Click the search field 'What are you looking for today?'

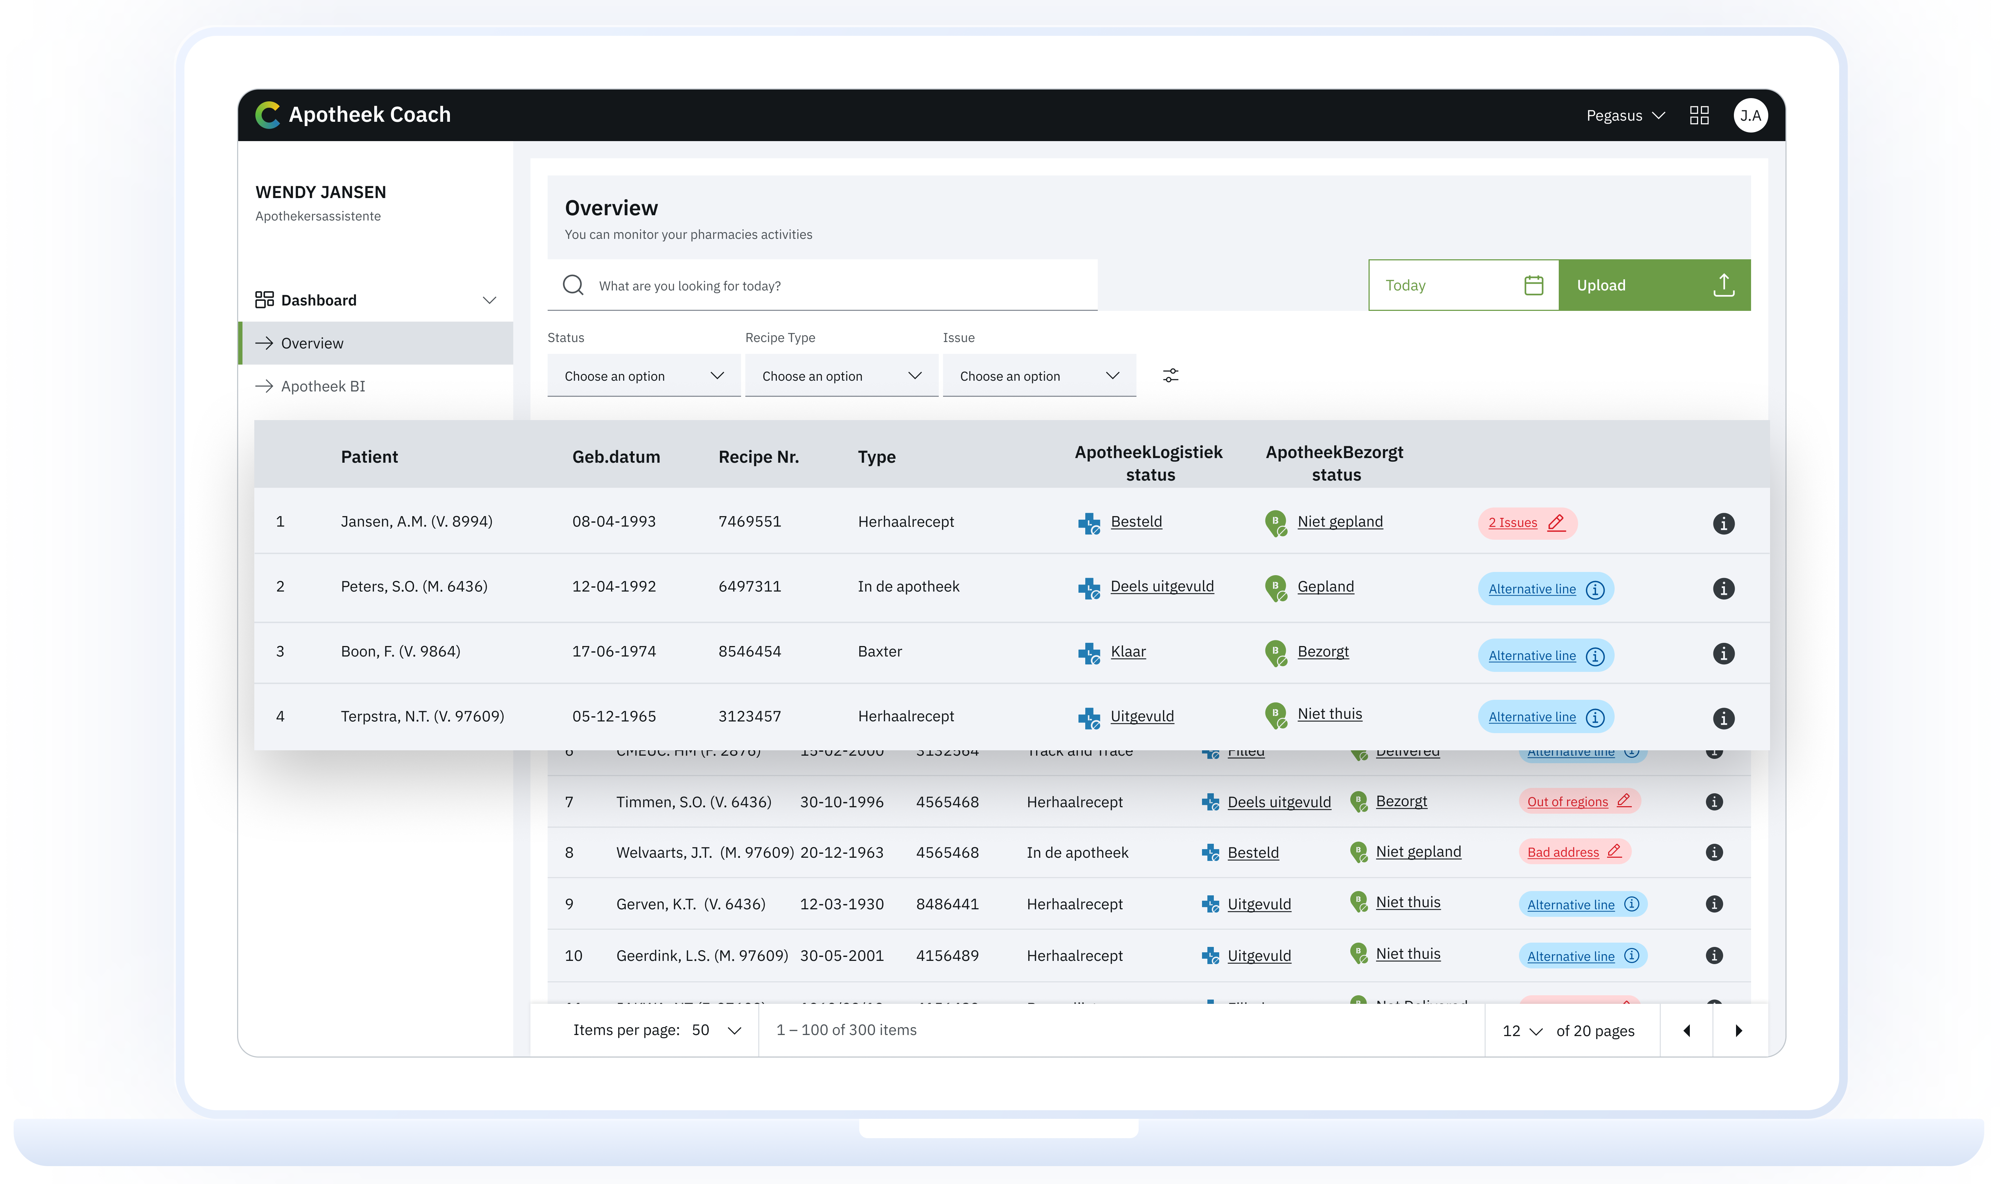822,285
